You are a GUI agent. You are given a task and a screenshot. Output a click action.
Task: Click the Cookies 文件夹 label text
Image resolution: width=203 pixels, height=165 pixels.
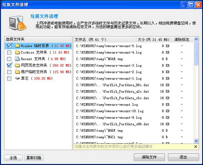(34, 52)
